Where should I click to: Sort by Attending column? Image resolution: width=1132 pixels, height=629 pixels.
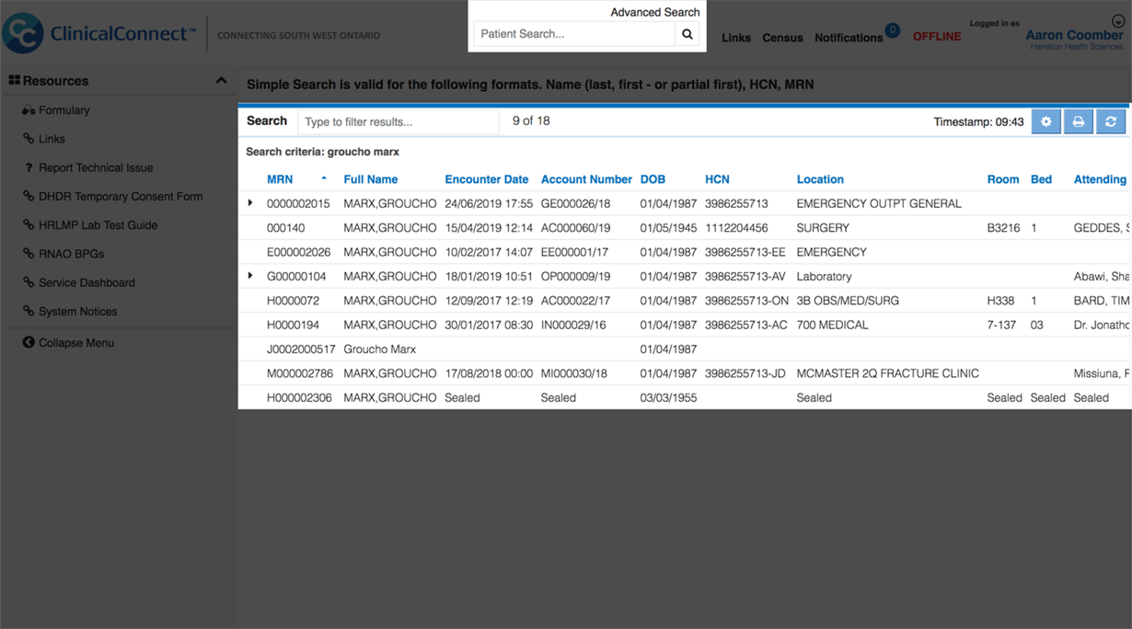pos(1100,179)
